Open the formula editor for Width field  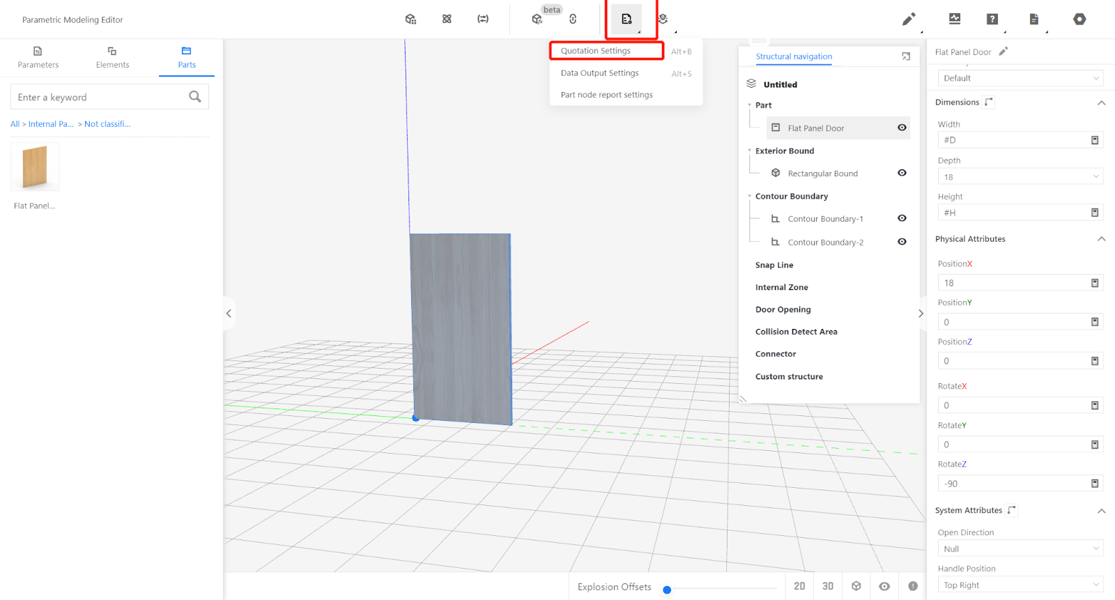coord(1095,140)
